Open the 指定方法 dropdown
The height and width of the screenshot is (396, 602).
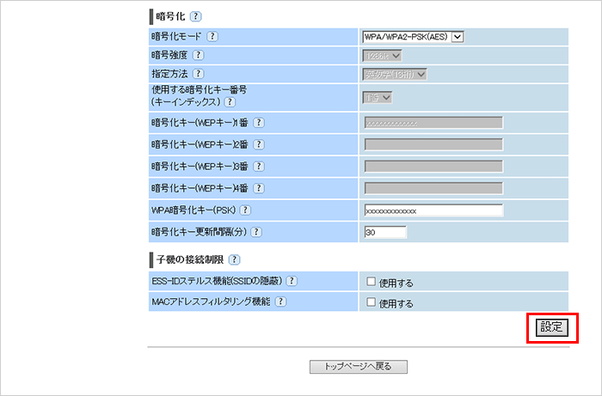click(x=395, y=75)
